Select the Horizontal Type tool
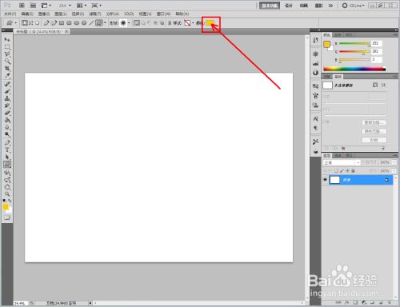The height and width of the screenshot is (307, 400). [7, 150]
